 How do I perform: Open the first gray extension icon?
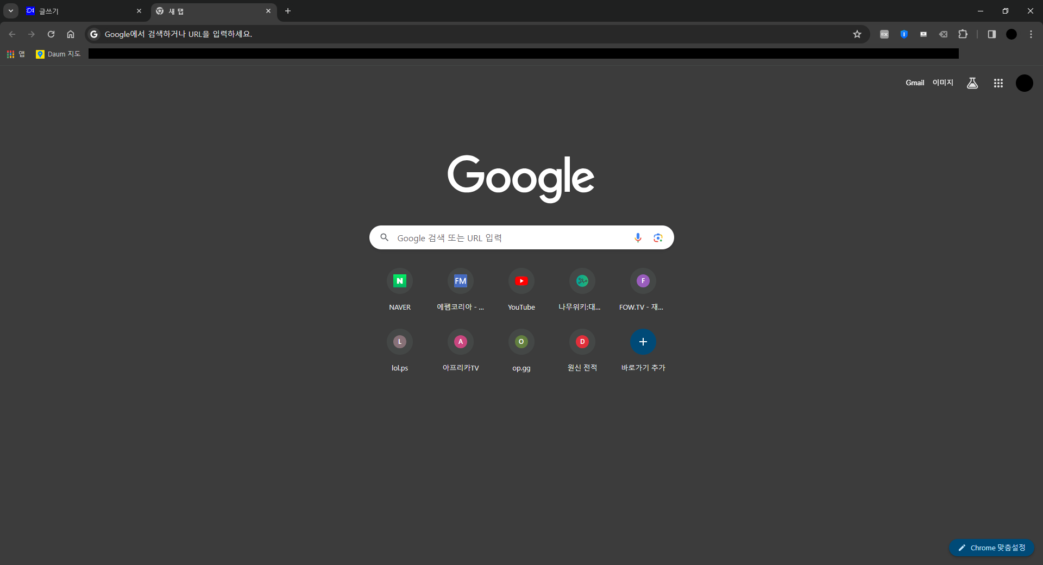884,34
